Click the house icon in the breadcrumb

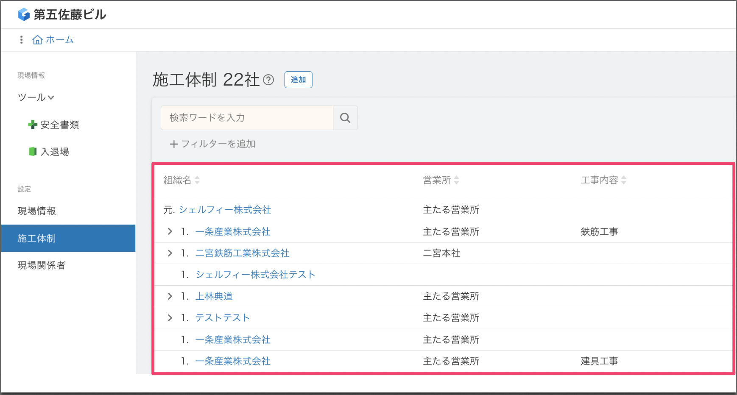[37, 40]
